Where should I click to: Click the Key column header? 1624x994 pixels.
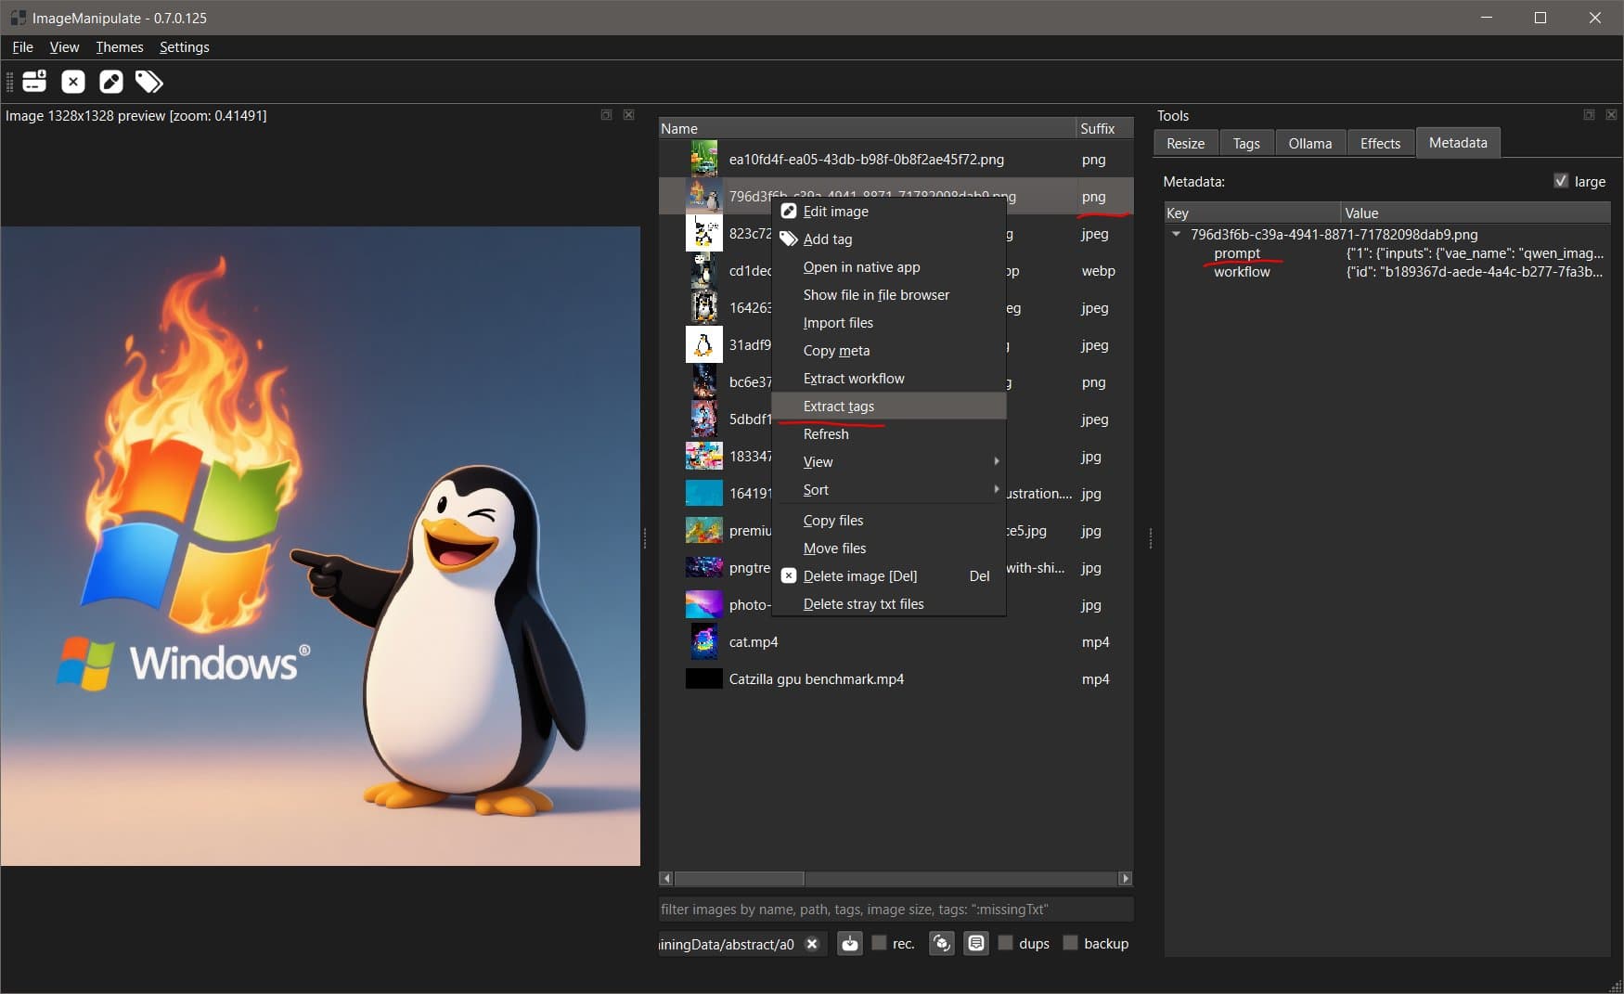point(1252,213)
